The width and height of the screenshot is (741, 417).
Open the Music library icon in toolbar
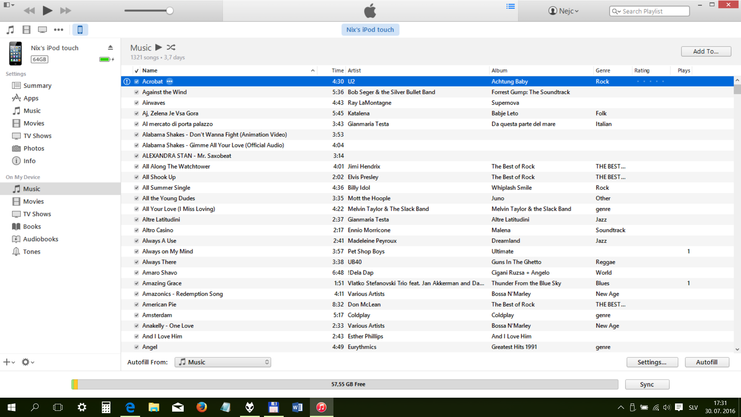click(10, 30)
